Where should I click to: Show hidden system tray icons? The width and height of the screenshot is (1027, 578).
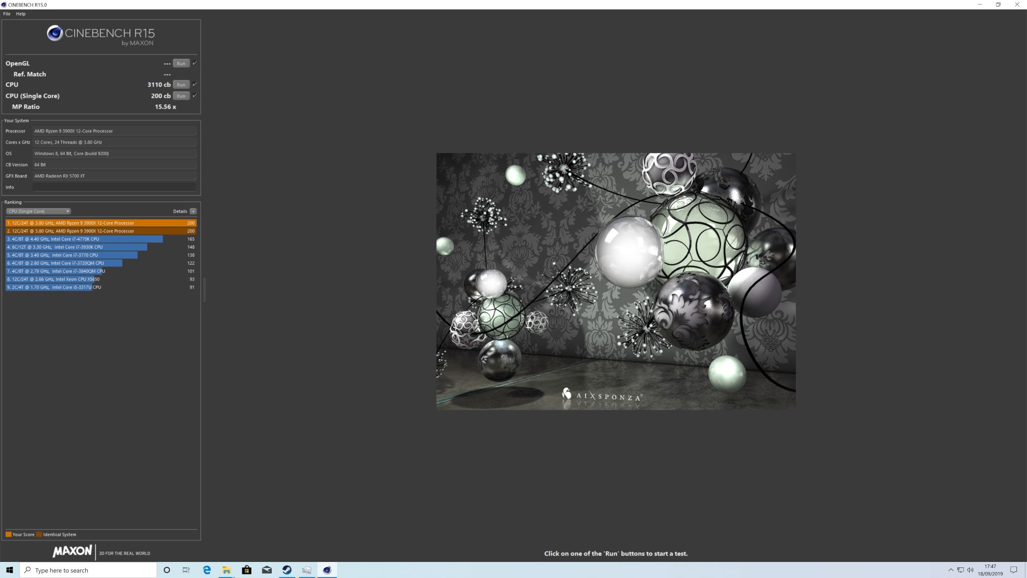coord(951,570)
